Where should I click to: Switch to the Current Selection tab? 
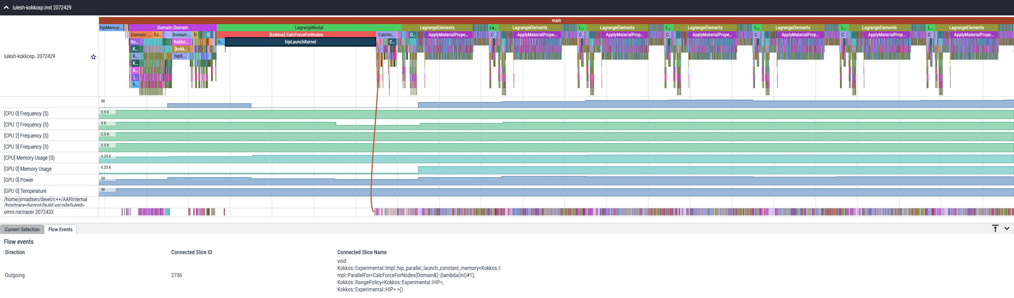(22, 230)
